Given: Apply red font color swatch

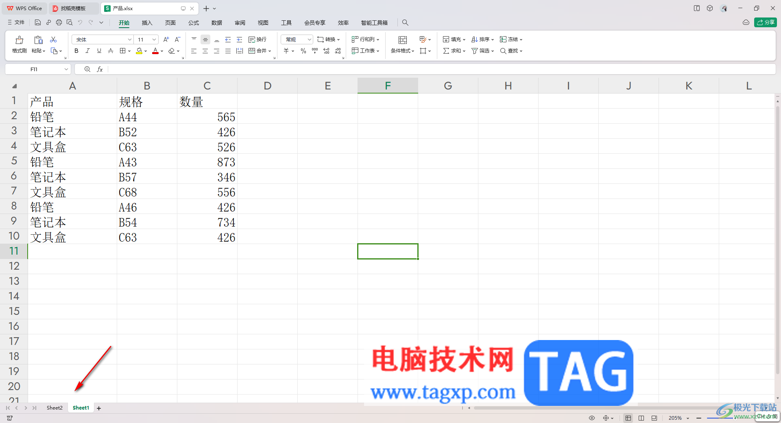Looking at the screenshot, I should coord(155,51).
